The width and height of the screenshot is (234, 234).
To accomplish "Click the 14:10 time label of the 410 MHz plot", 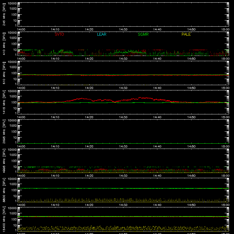I will tap(55, 59).
